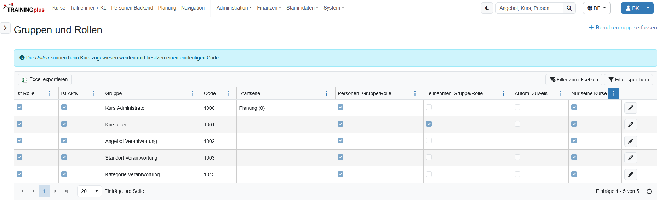The image size is (659, 201).
Task: Click Excel exportieren button
Action: click(45, 80)
